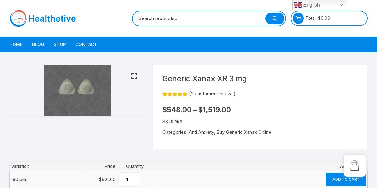Viewport: 377px width, 188px height.
Task: Open the CONTACT page
Action: point(86,44)
